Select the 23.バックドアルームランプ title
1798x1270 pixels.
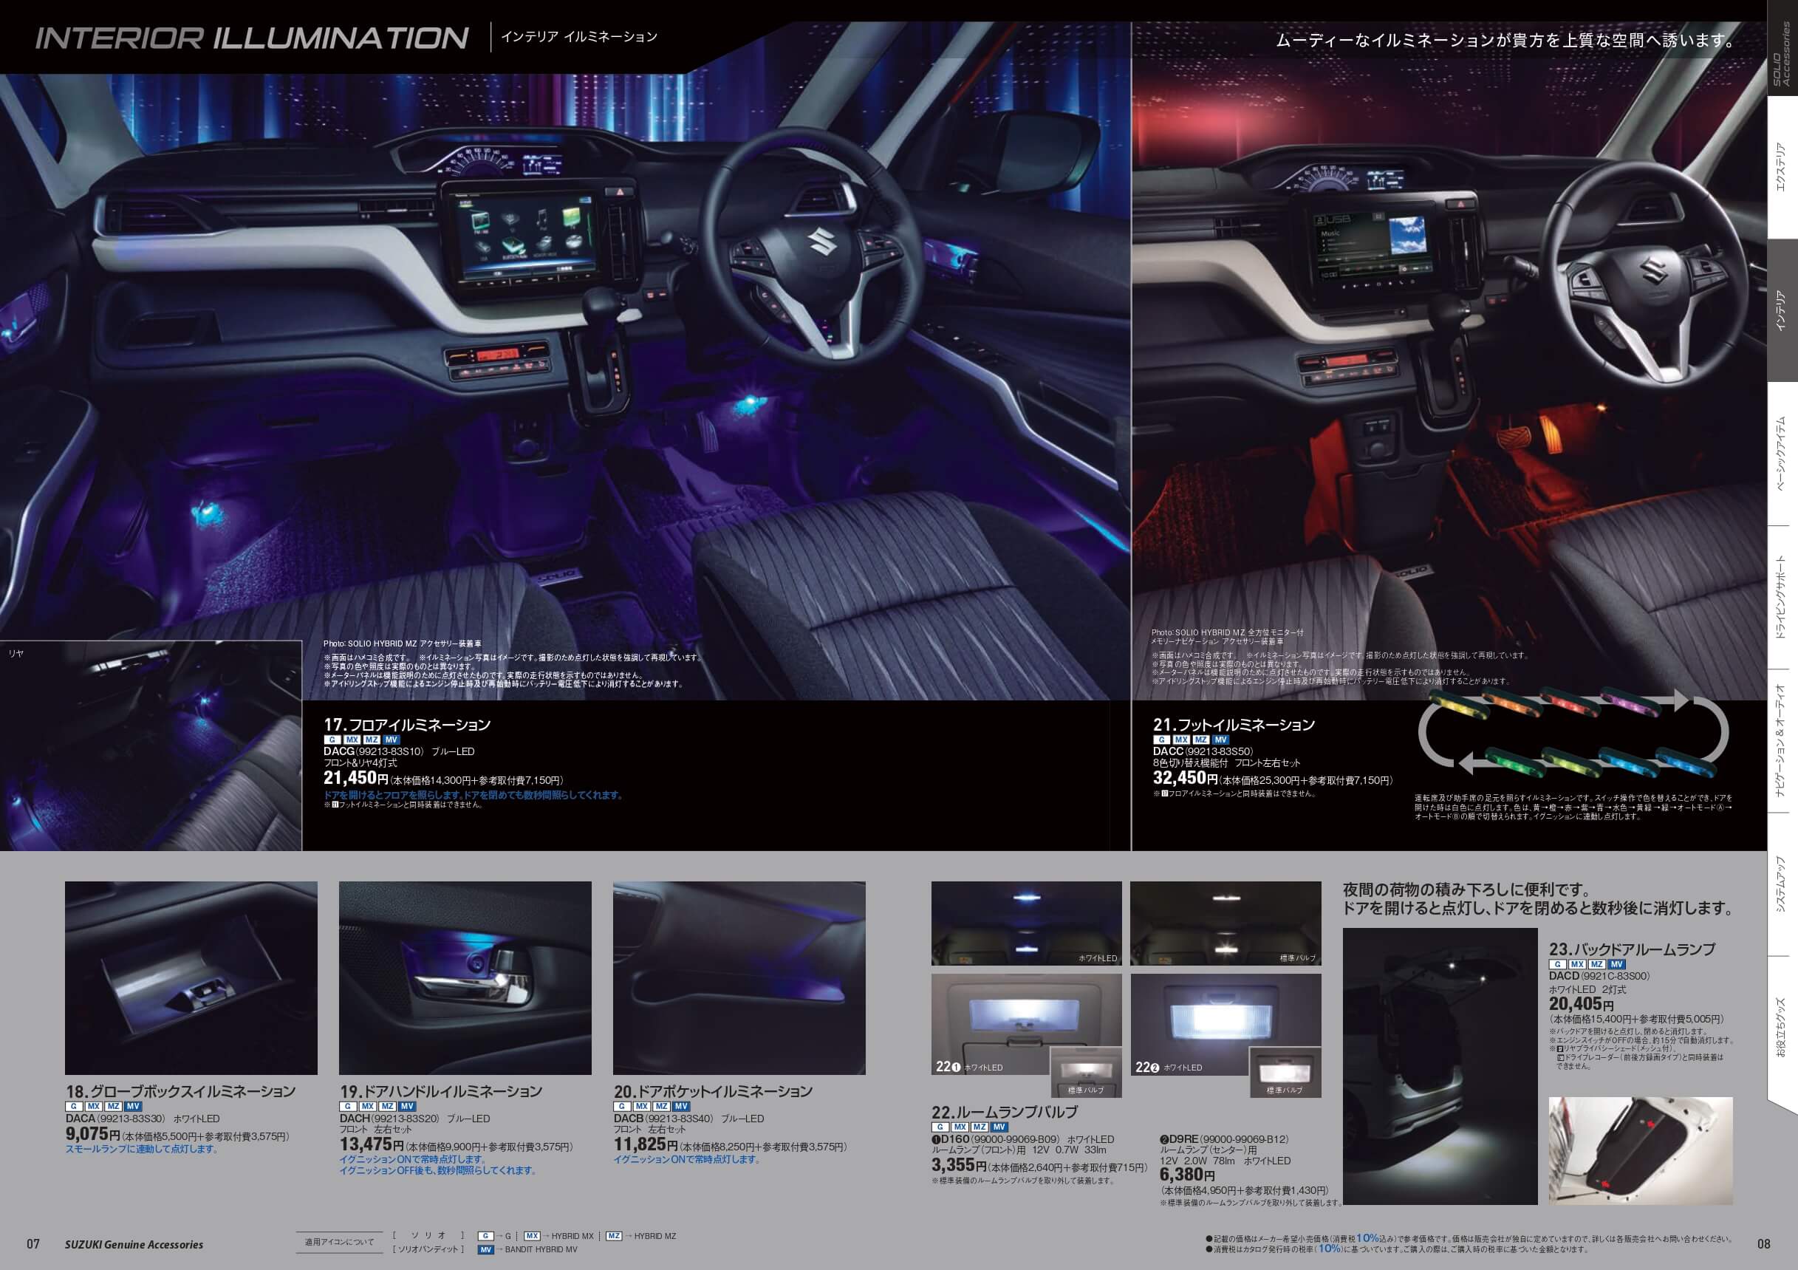tap(1632, 949)
